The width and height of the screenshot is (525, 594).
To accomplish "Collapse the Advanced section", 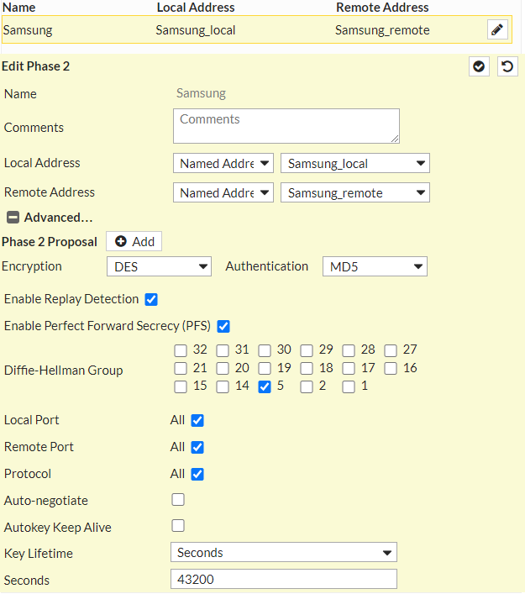I will pos(13,218).
